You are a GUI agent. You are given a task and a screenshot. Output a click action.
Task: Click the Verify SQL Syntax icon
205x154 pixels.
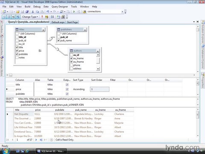[x=47, y=17]
